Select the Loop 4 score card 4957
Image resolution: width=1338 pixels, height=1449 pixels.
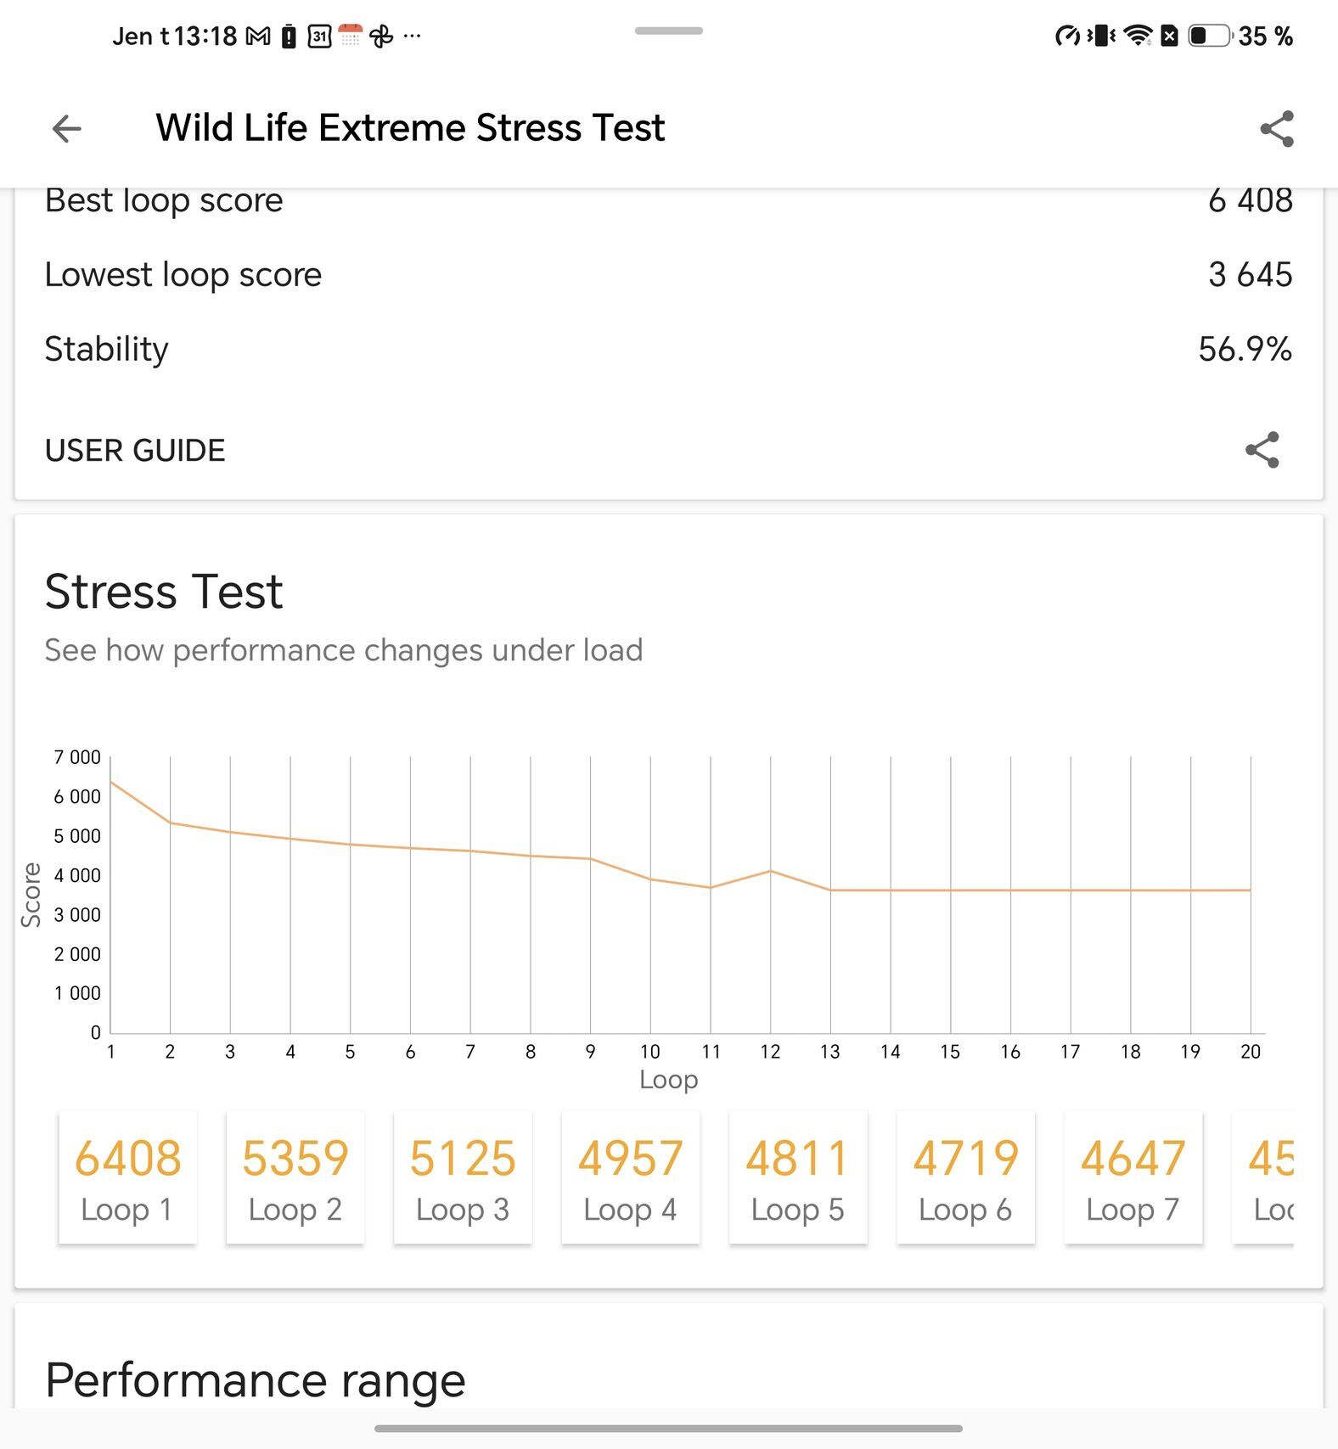630,1177
